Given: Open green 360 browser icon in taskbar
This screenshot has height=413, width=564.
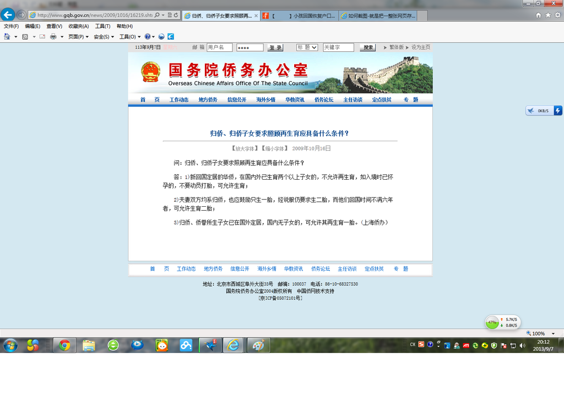Looking at the screenshot, I should click(113, 346).
